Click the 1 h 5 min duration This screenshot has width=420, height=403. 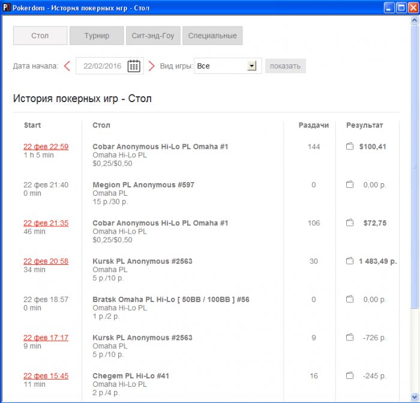click(x=38, y=155)
